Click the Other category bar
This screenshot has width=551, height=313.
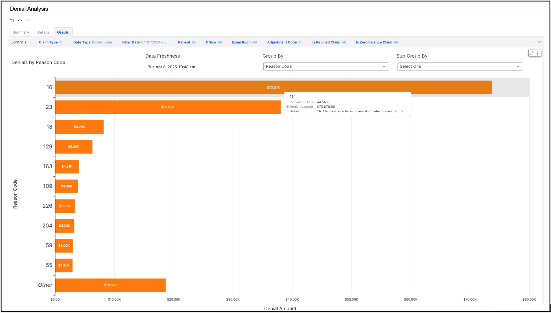tap(110, 285)
